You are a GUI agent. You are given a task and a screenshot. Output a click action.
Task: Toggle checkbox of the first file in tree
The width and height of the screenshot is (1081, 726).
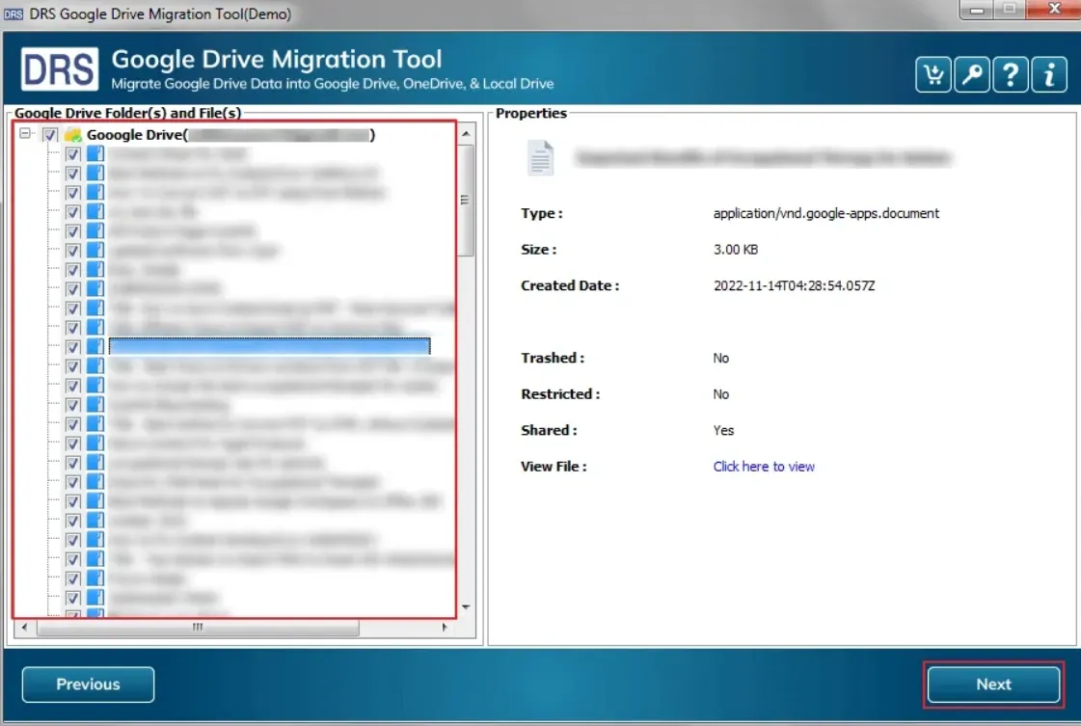click(72, 154)
